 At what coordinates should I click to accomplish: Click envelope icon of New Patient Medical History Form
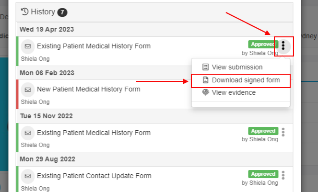(28, 90)
